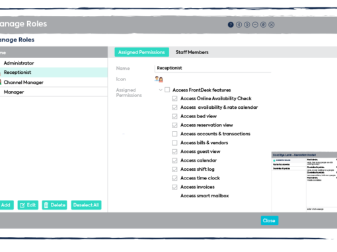Screen dimensions: 337x252
Task: Click the next arrow icon in title bar
Action: click(247, 24)
